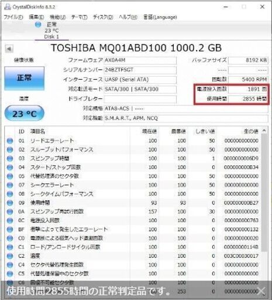Viewport: 272px width, 300px height.
Task: Click raw value 000000000B27 in 使用時間 row
Action: [x=241, y=203]
